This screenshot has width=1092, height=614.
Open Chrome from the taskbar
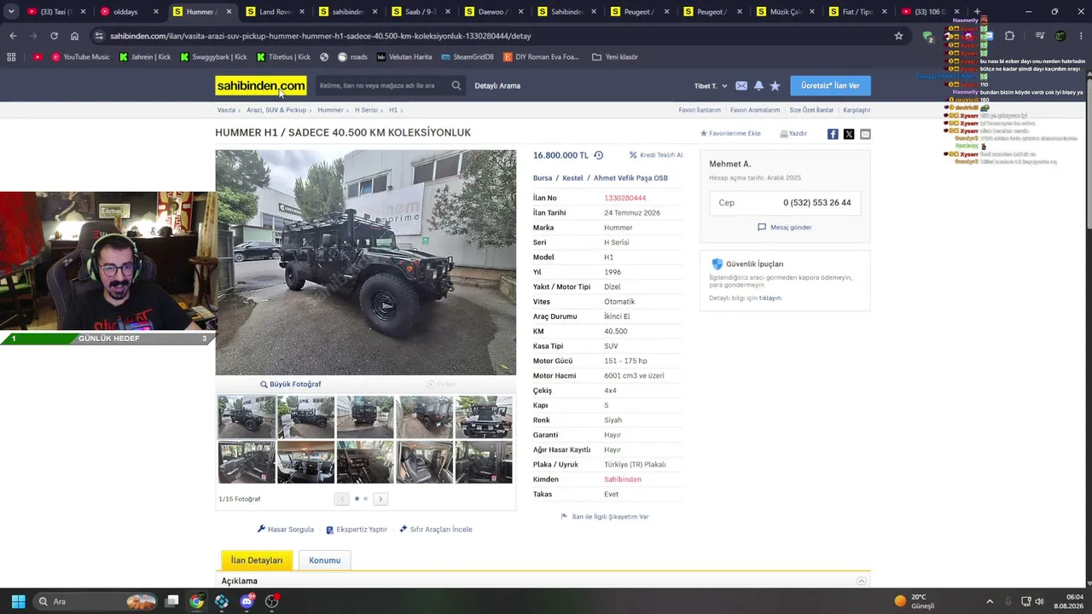tap(196, 601)
